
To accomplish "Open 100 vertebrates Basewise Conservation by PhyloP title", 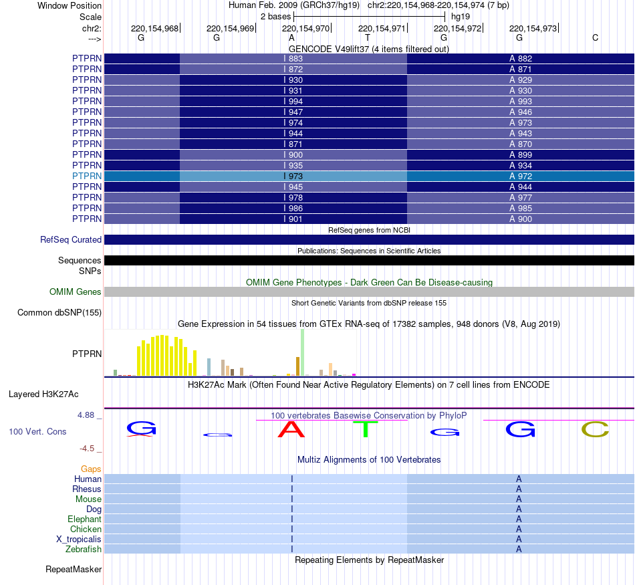I will tap(369, 416).
